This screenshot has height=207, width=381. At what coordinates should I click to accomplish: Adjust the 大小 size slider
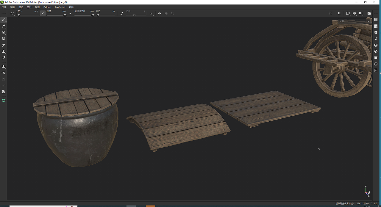(x=28, y=15)
